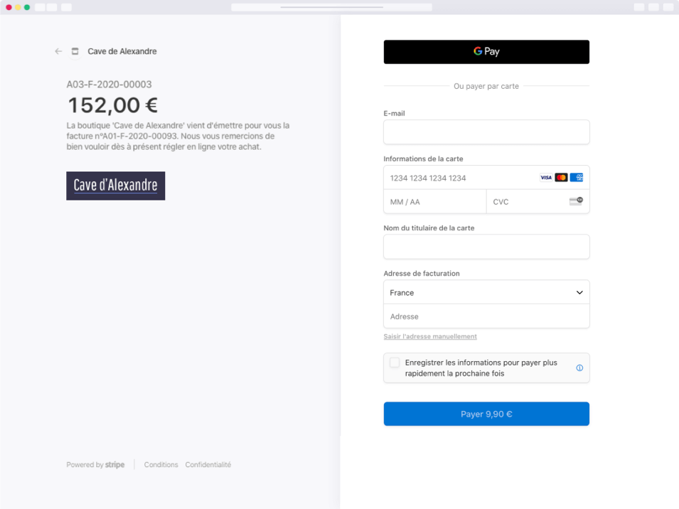Click the Visa card brand icon
The image size is (679, 509).
click(x=546, y=177)
